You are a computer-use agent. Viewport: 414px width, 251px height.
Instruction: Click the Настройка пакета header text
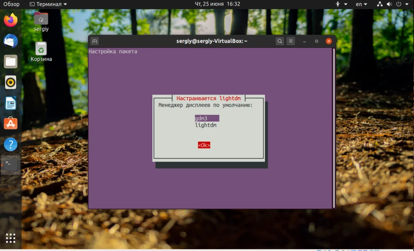[113, 51]
